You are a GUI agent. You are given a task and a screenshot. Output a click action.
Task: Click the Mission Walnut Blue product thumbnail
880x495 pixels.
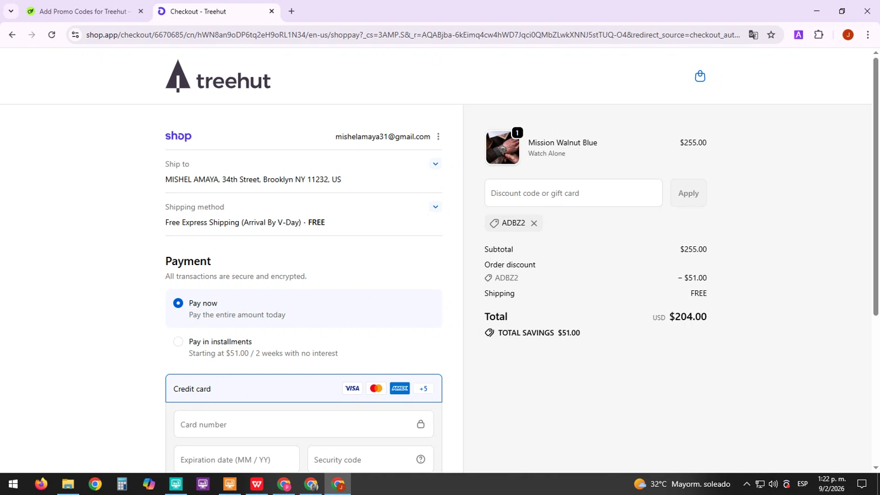click(502, 147)
